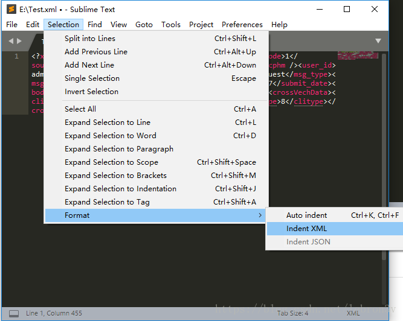This screenshot has width=403, height=321.
Task: Open the Project menu
Action: click(x=201, y=25)
